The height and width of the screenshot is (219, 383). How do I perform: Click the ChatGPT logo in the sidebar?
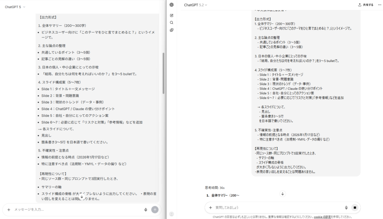click(x=171, y=5)
